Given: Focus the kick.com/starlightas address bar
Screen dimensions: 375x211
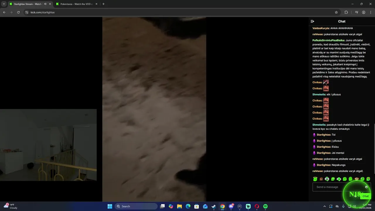Looking at the screenshot, I should (x=182, y=12).
